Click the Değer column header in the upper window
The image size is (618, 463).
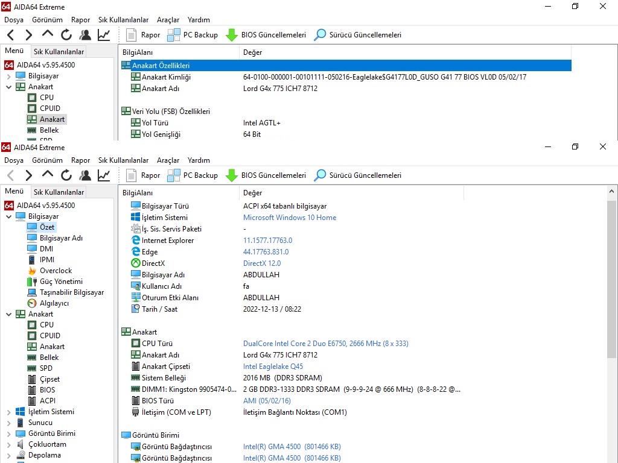pyautogui.click(x=405, y=52)
